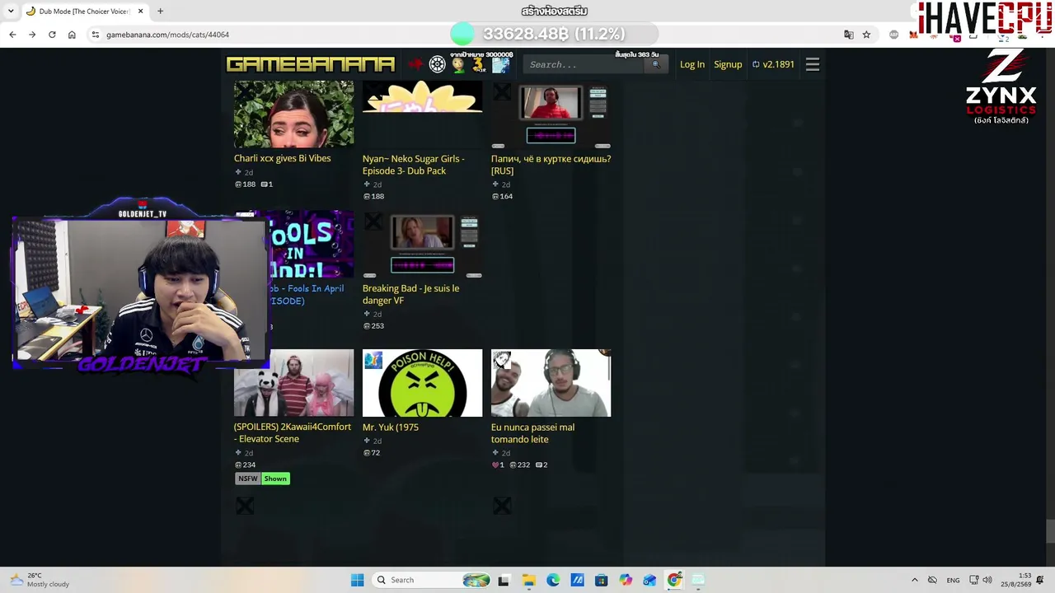Open the Signup link
The width and height of the screenshot is (1055, 593).
coord(728,64)
